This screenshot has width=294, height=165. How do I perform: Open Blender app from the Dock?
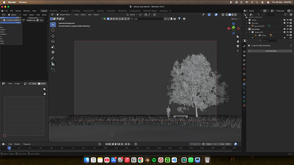tap(147, 160)
